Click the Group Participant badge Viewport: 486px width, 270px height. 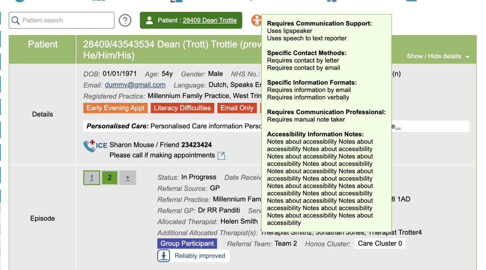pos(187,243)
